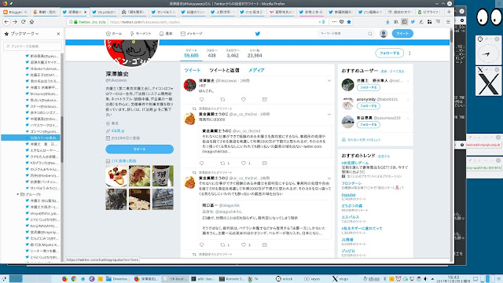Switch to the ツイートと返信 tab
The width and height of the screenshot is (503, 283).
click(x=224, y=70)
